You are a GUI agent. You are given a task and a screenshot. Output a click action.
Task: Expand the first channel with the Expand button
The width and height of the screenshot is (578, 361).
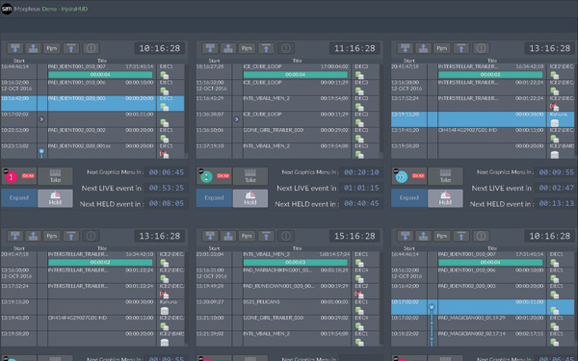click(x=19, y=197)
